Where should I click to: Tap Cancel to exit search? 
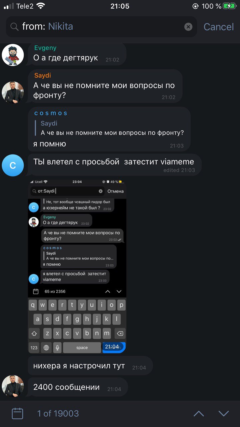(x=219, y=27)
